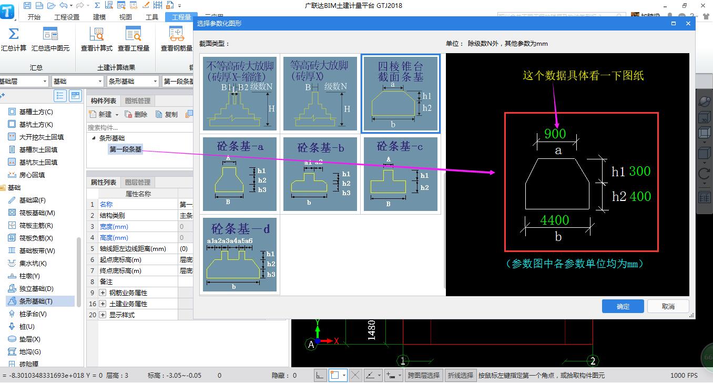
Task: Click the picture view icon in navigation panel
Action: (x=76, y=95)
